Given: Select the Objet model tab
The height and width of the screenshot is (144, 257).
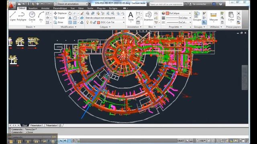Looking at the screenshot, I should (x=24, y=125).
